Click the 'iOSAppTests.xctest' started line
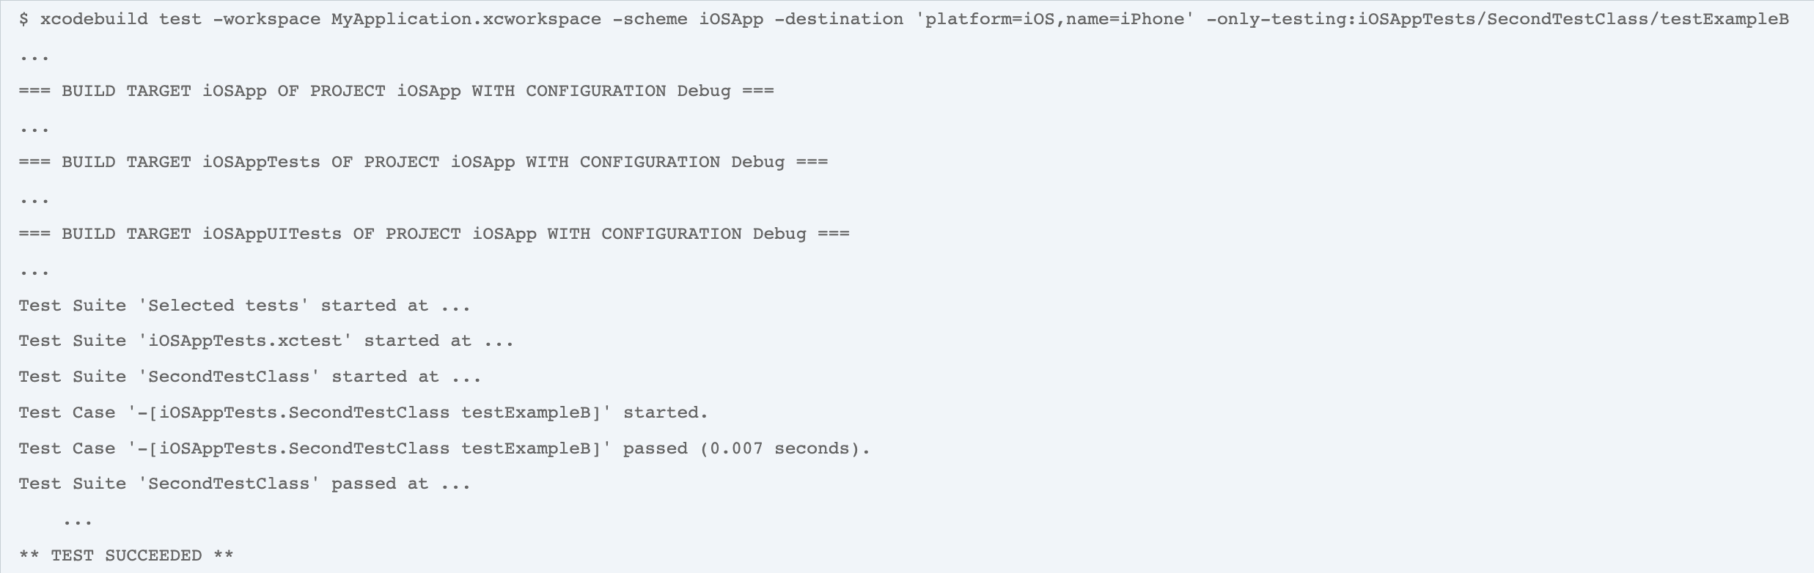Image resolution: width=1814 pixels, height=573 pixels. [x=266, y=341]
